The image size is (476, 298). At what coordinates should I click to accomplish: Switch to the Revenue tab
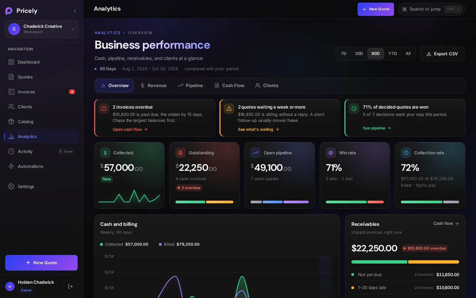(x=153, y=85)
